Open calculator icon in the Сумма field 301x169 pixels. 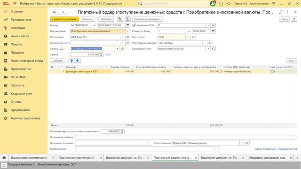tap(101, 54)
